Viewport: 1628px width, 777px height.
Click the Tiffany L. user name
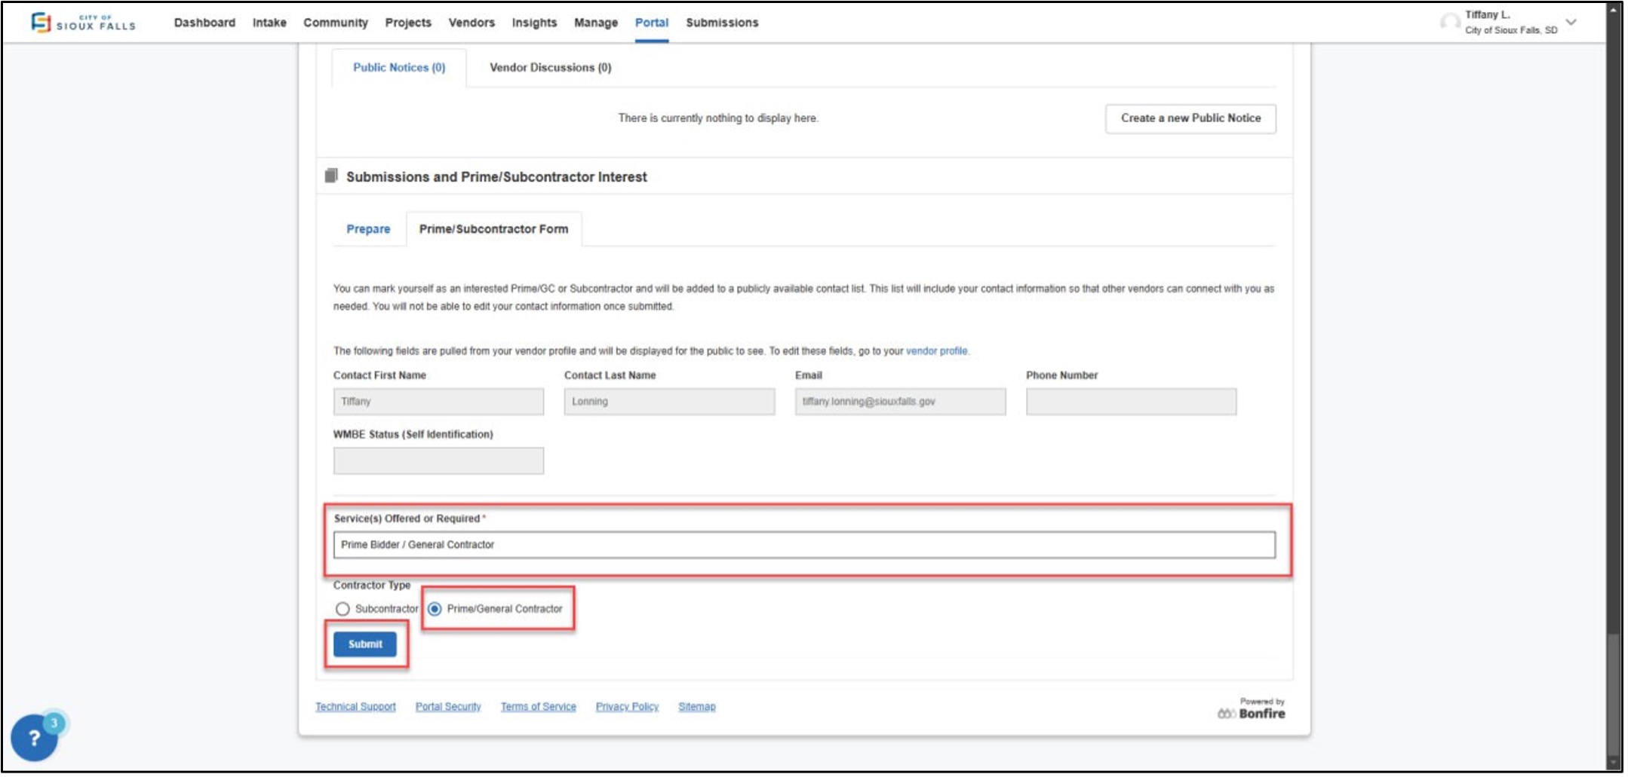[1487, 14]
